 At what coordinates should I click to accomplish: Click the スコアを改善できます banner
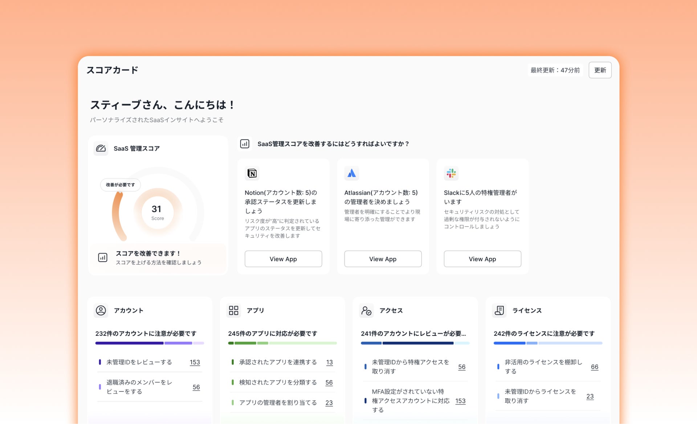click(158, 258)
